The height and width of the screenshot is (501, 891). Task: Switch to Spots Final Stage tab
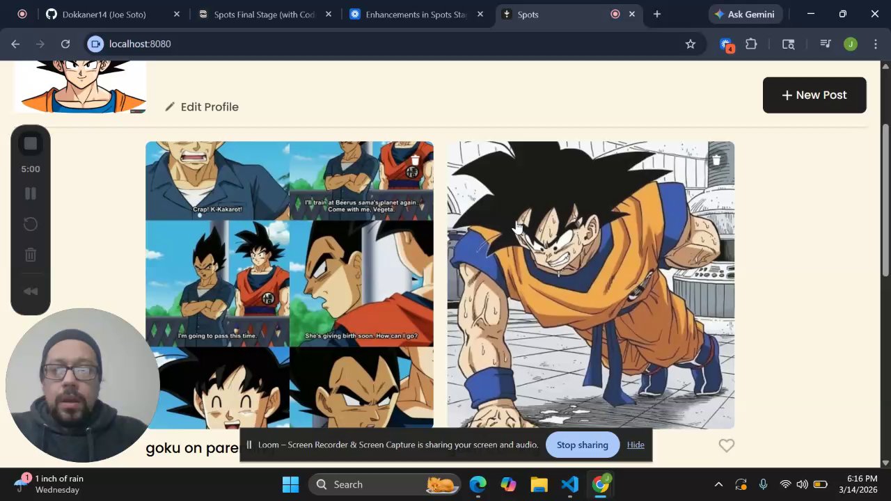pyautogui.click(x=264, y=14)
